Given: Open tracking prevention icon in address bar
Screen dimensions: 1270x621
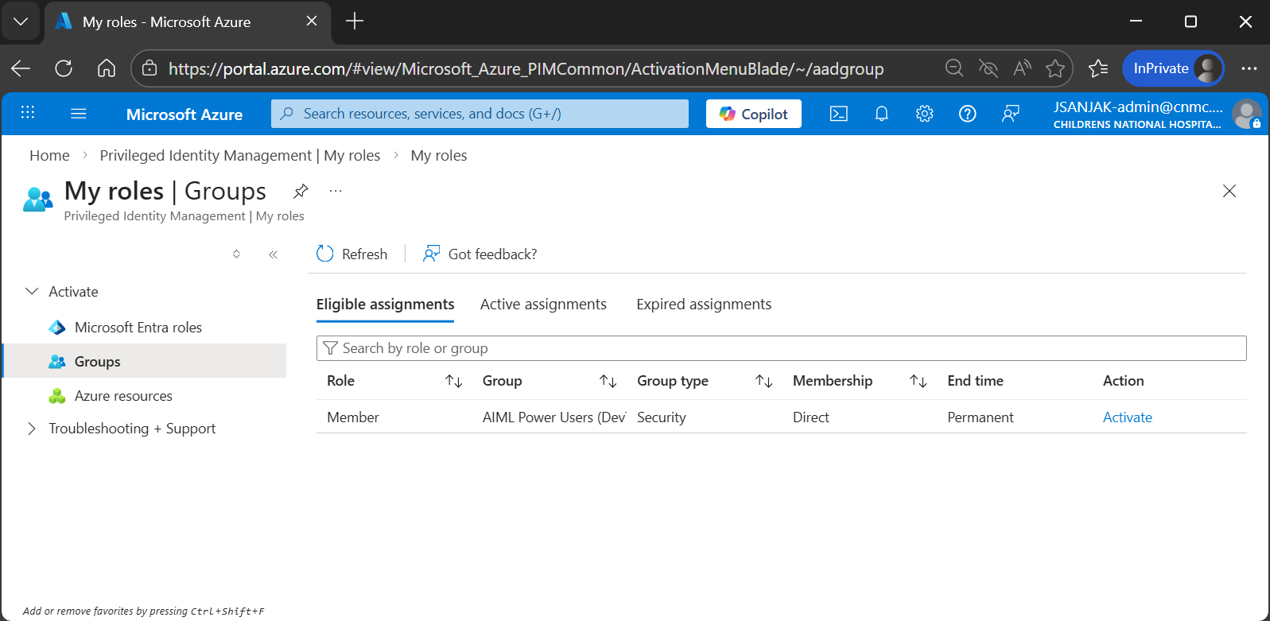Looking at the screenshot, I should [x=988, y=68].
